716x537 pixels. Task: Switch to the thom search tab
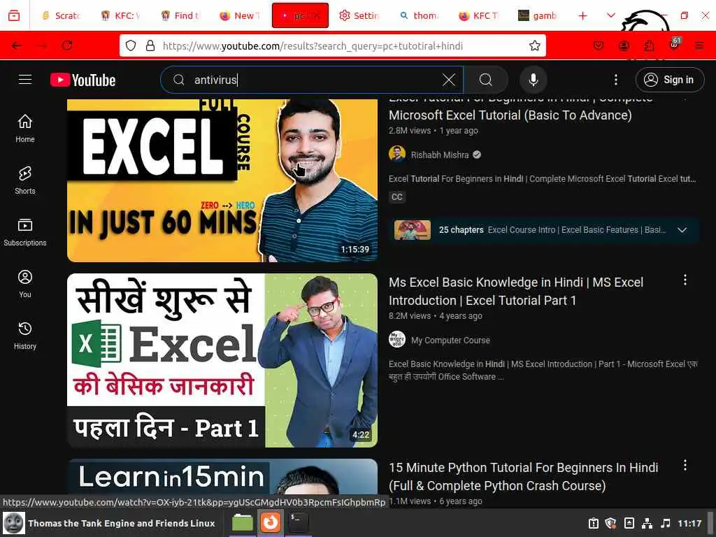(420, 15)
